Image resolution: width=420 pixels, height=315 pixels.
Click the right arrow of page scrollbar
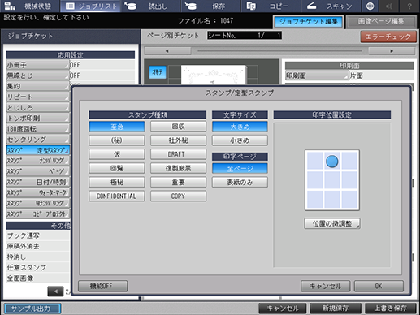(x=392, y=51)
